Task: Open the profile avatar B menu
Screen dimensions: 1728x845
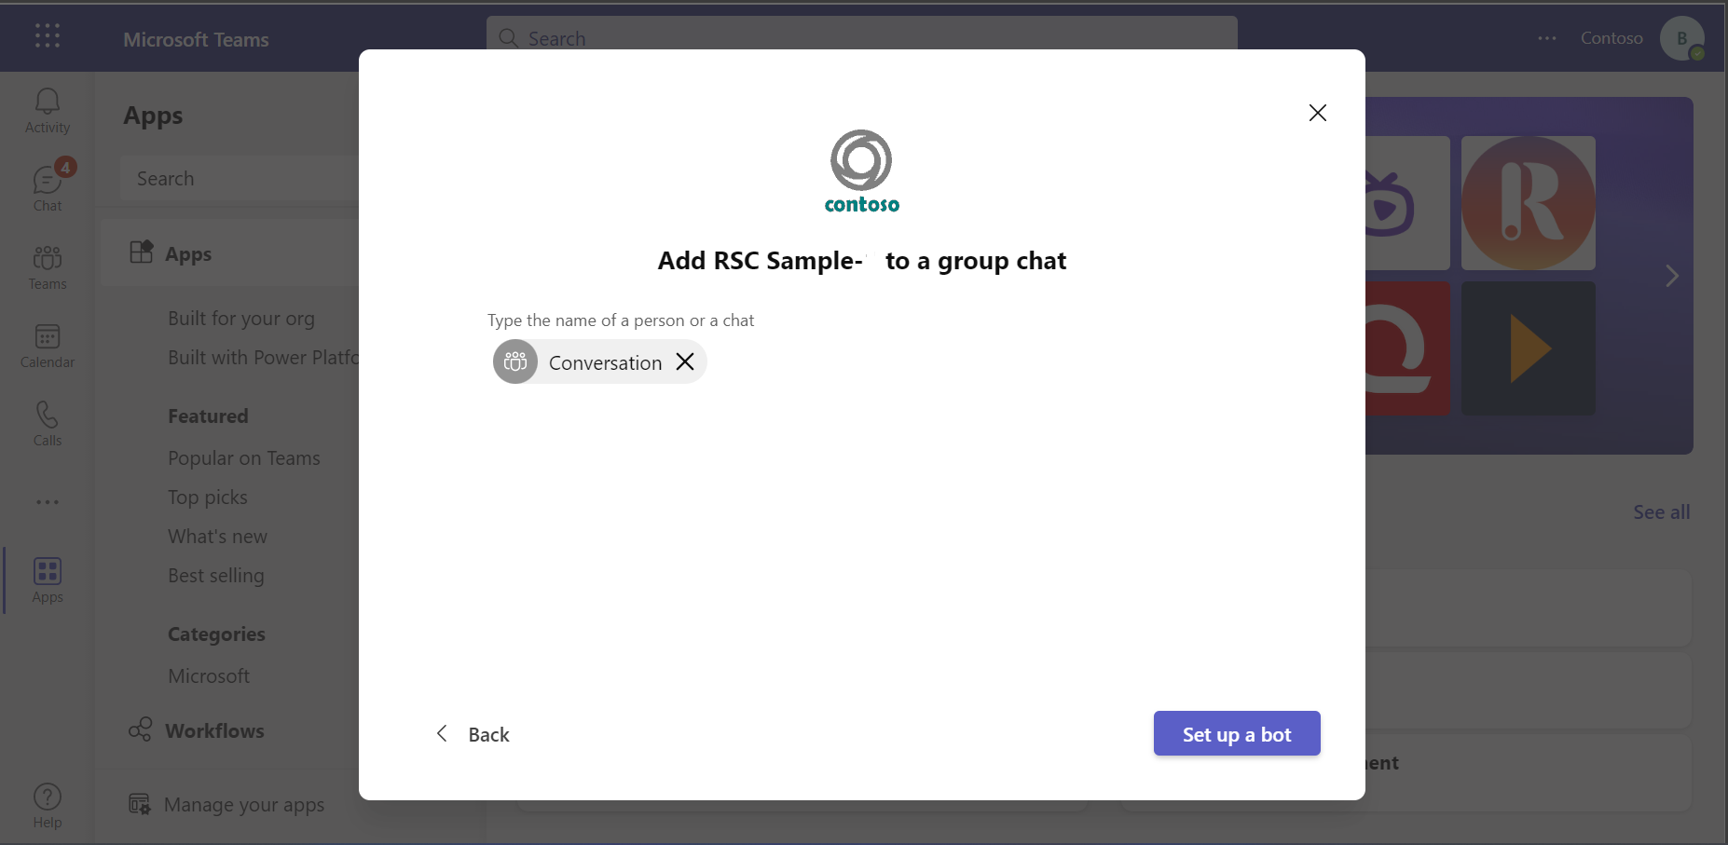Action: [x=1682, y=38]
